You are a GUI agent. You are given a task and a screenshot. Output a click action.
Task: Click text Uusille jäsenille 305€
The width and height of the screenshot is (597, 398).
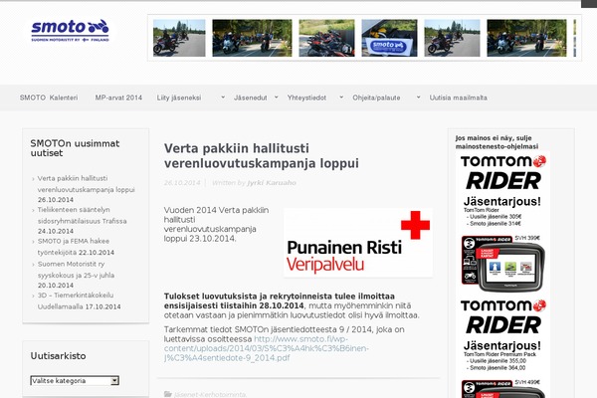tap(496, 216)
